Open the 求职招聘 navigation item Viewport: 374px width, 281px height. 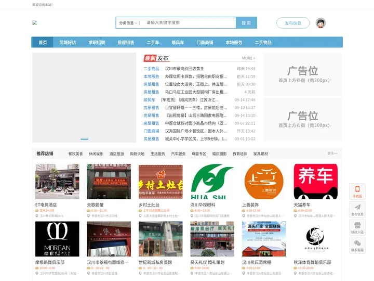click(97, 42)
